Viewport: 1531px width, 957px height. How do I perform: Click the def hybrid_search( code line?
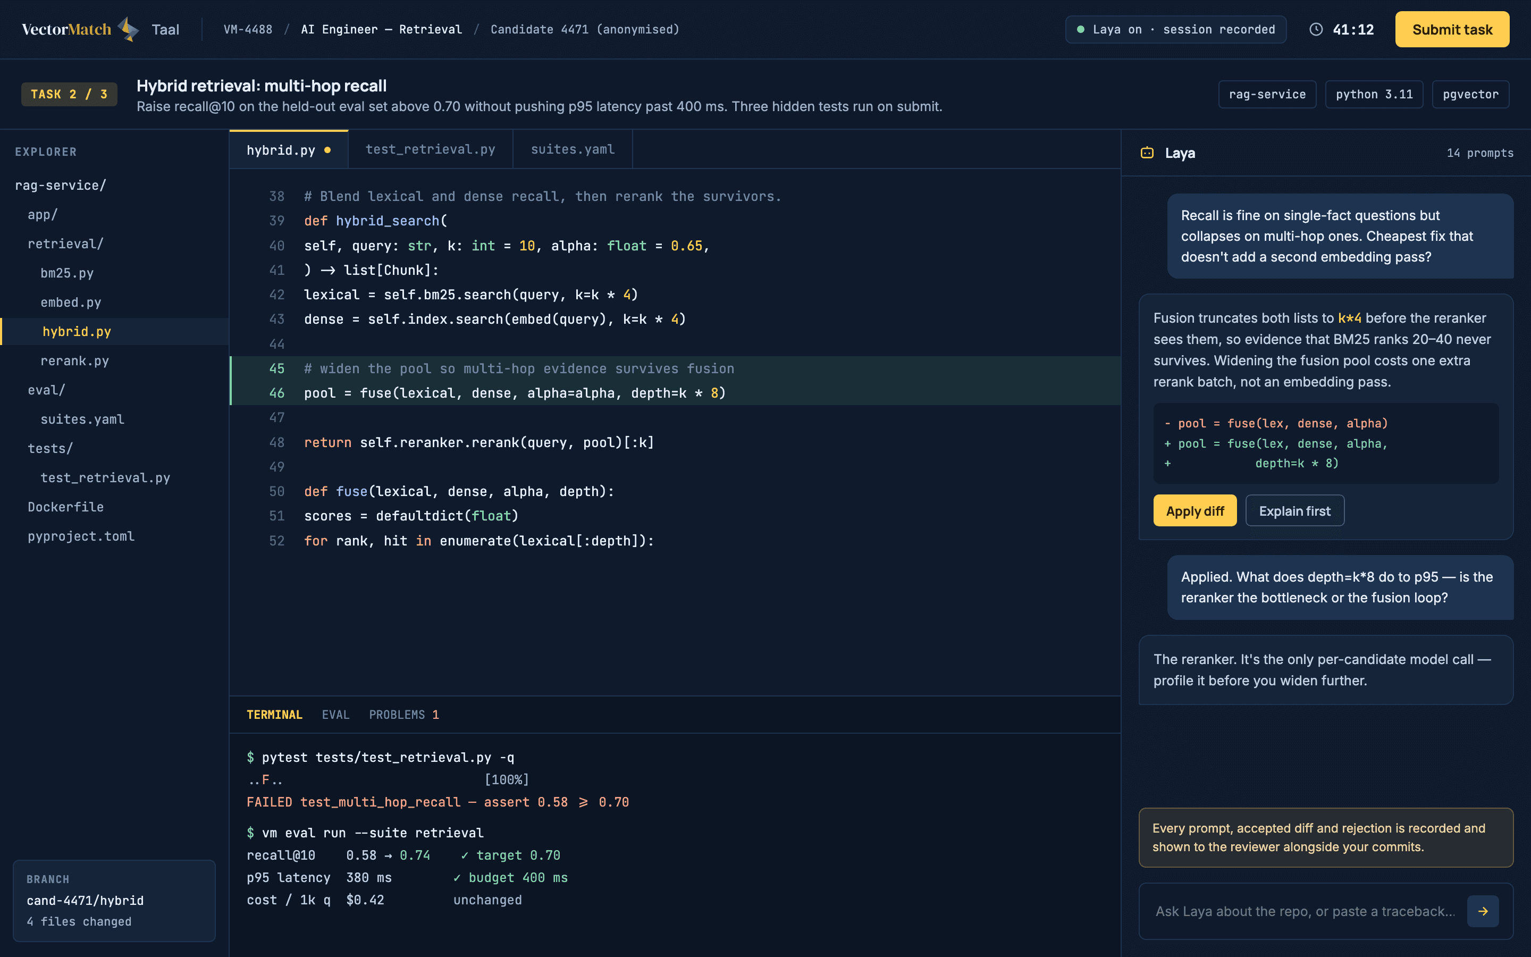(375, 220)
